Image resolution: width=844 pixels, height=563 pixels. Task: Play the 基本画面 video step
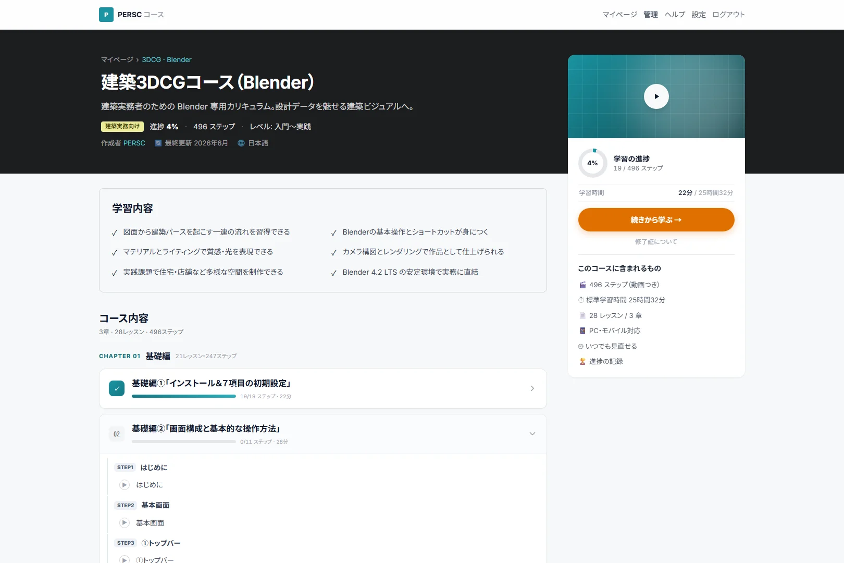coord(125,523)
